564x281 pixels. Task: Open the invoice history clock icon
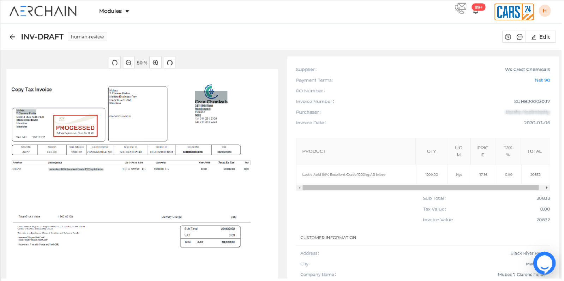coord(508,37)
